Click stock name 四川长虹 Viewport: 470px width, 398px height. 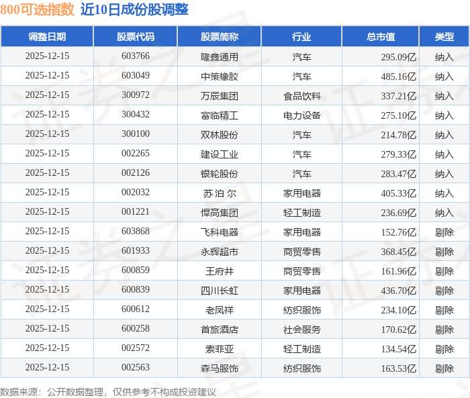tap(220, 291)
